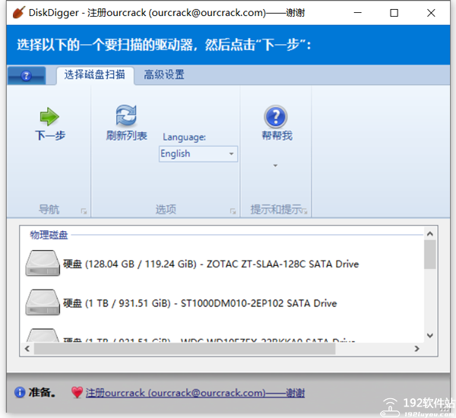Click the 物理磁盘 group header
The image size is (456, 418).
point(49,235)
